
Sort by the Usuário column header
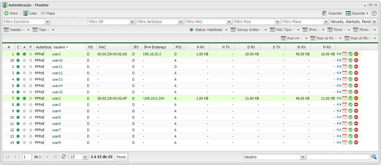69,47
